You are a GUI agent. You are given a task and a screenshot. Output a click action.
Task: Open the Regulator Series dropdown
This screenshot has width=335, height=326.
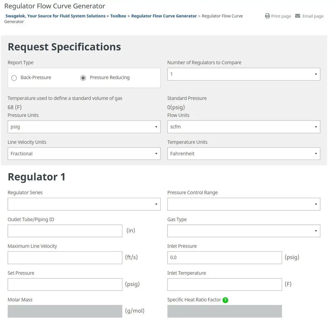156,204
